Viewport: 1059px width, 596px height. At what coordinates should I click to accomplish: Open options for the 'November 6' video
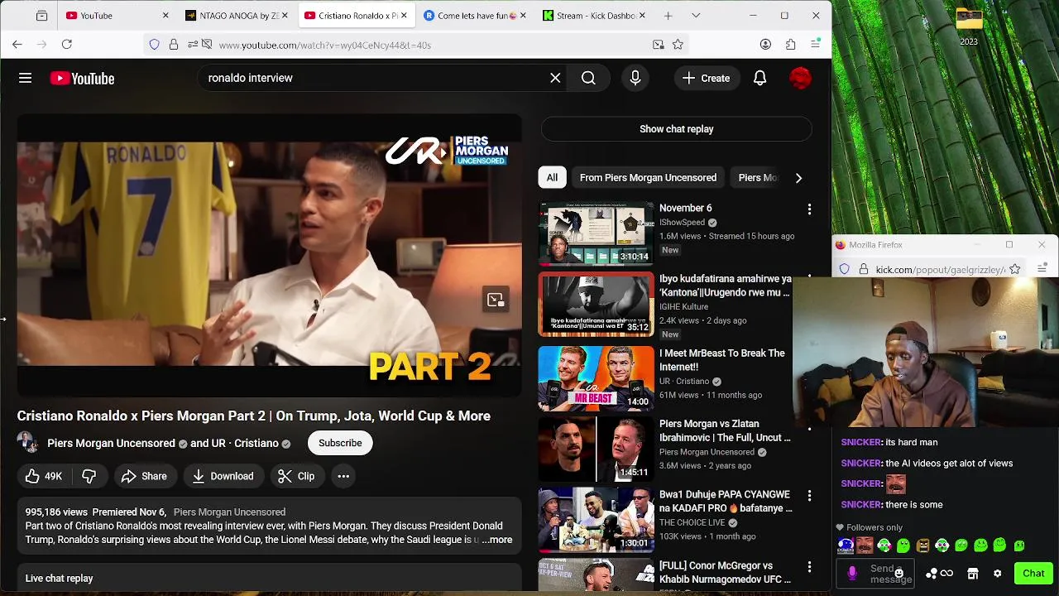coord(809,209)
